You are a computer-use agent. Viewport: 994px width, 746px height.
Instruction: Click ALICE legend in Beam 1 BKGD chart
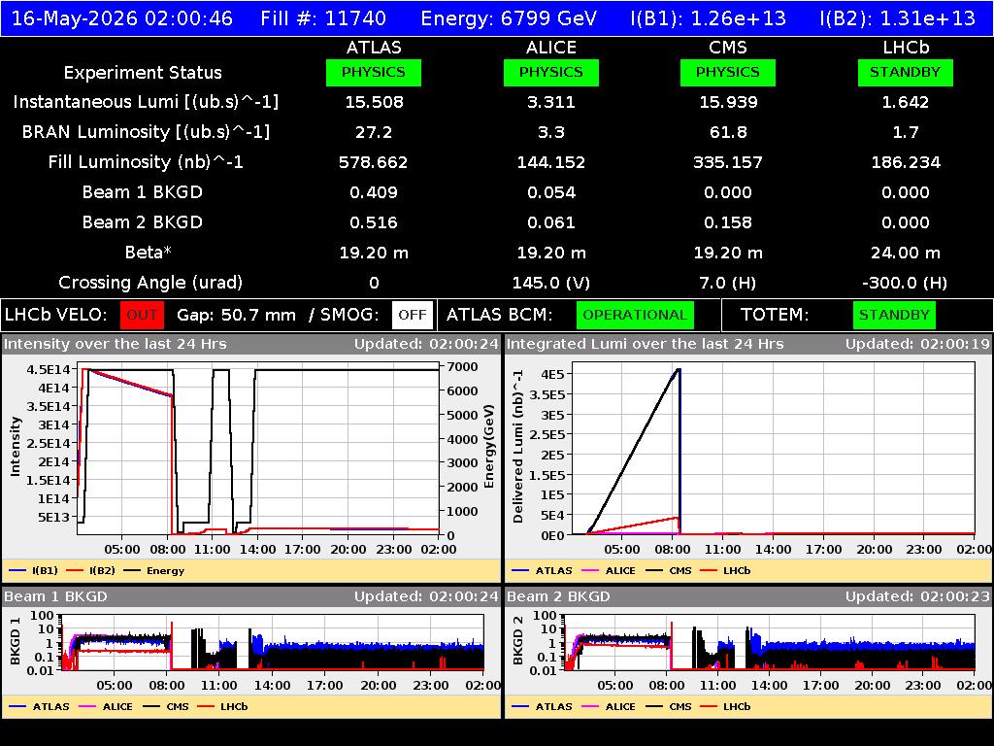[105, 707]
